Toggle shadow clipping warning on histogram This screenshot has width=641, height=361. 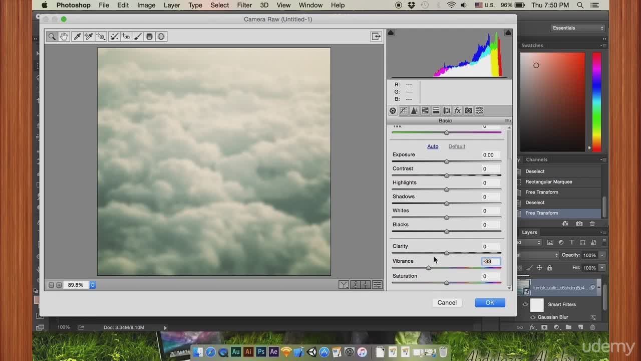tap(391, 33)
